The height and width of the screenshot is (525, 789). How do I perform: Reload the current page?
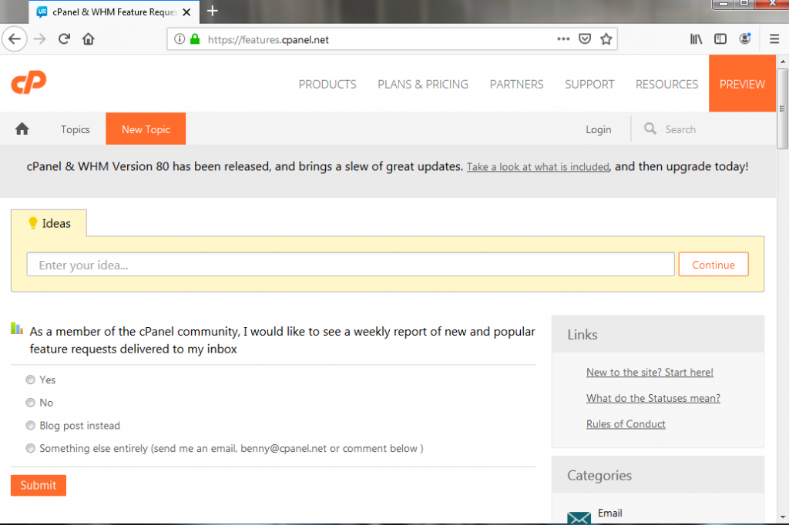click(x=64, y=38)
